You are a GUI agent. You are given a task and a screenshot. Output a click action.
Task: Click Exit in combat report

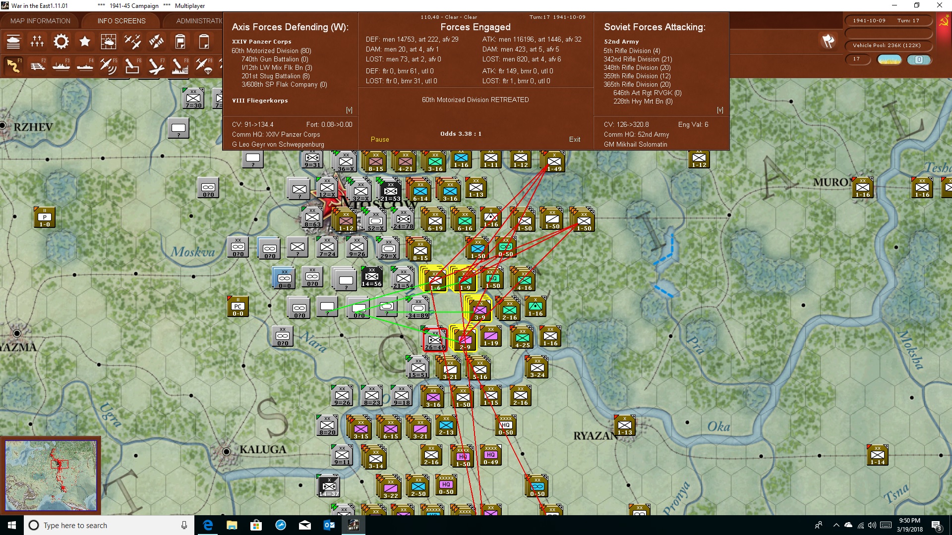tap(575, 139)
